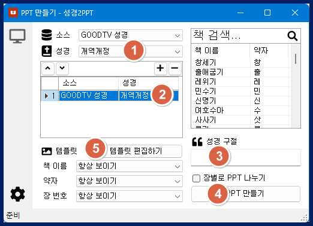Click the PPT 만들기 button

[246, 194]
